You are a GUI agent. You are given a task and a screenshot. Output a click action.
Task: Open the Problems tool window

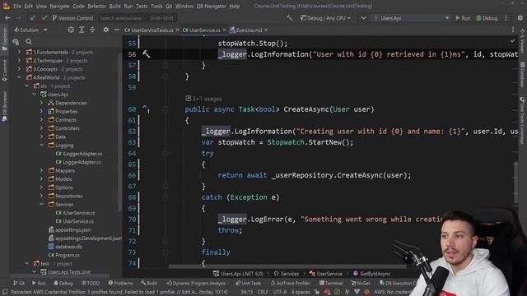120,283
